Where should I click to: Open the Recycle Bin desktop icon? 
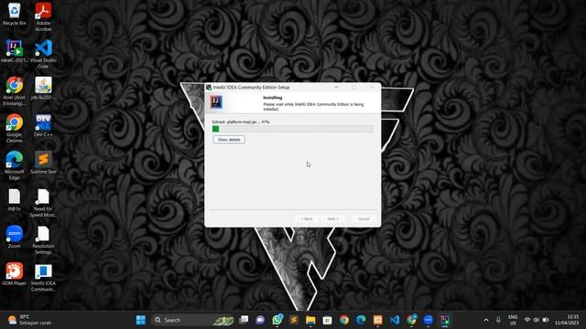15,14
